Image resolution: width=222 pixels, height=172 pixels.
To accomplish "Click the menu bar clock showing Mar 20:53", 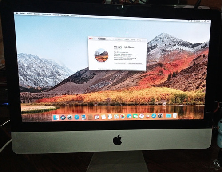I will (x=197, y=21).
